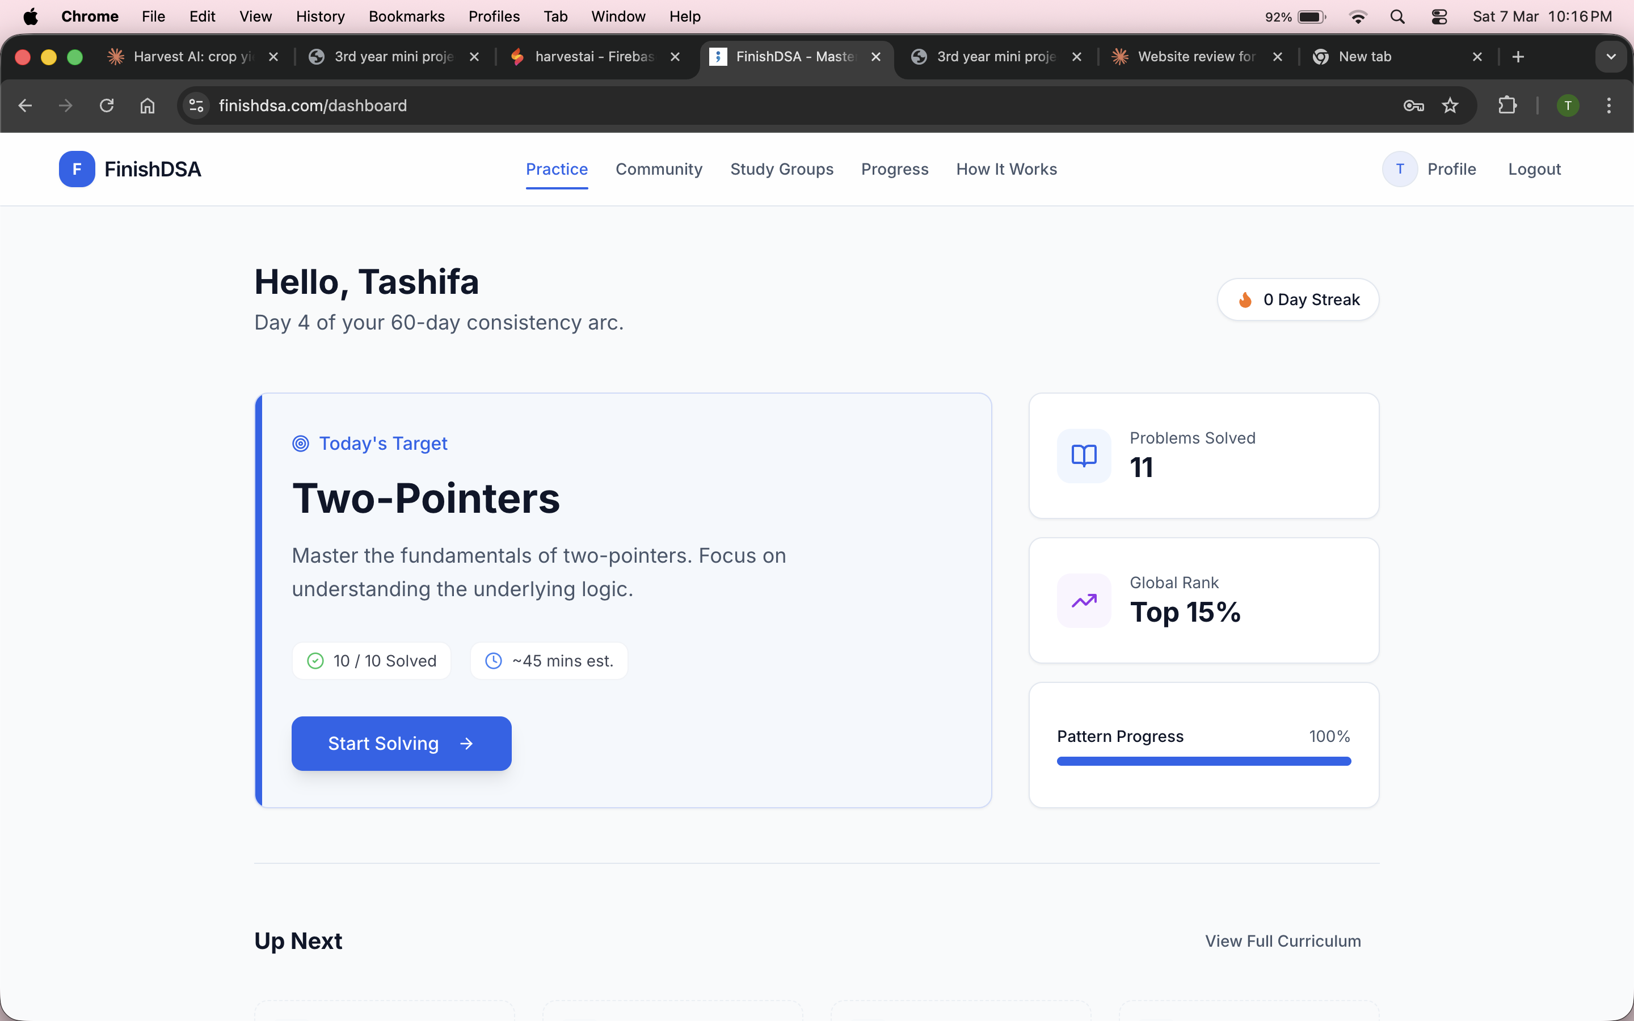1634x1021 pixels.
Task: Open Chrome's three-dot menu
Action: coord(1610,106)
